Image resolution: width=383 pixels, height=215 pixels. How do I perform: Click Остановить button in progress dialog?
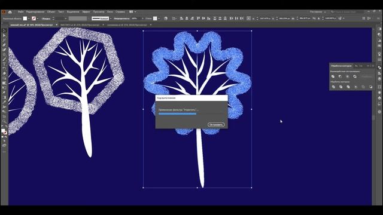(216, 125)
